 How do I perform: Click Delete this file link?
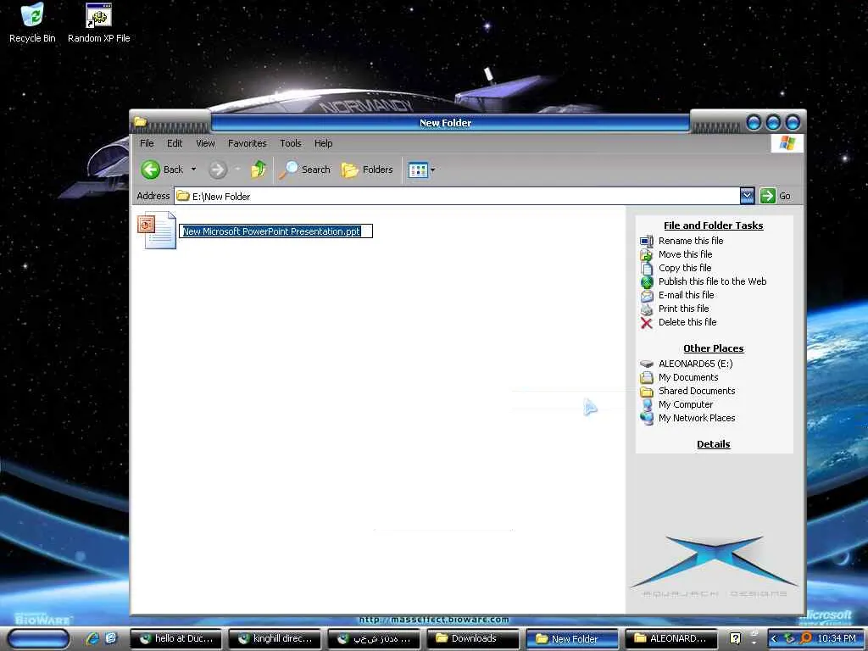pyautogui.click(x=687, y=322)
